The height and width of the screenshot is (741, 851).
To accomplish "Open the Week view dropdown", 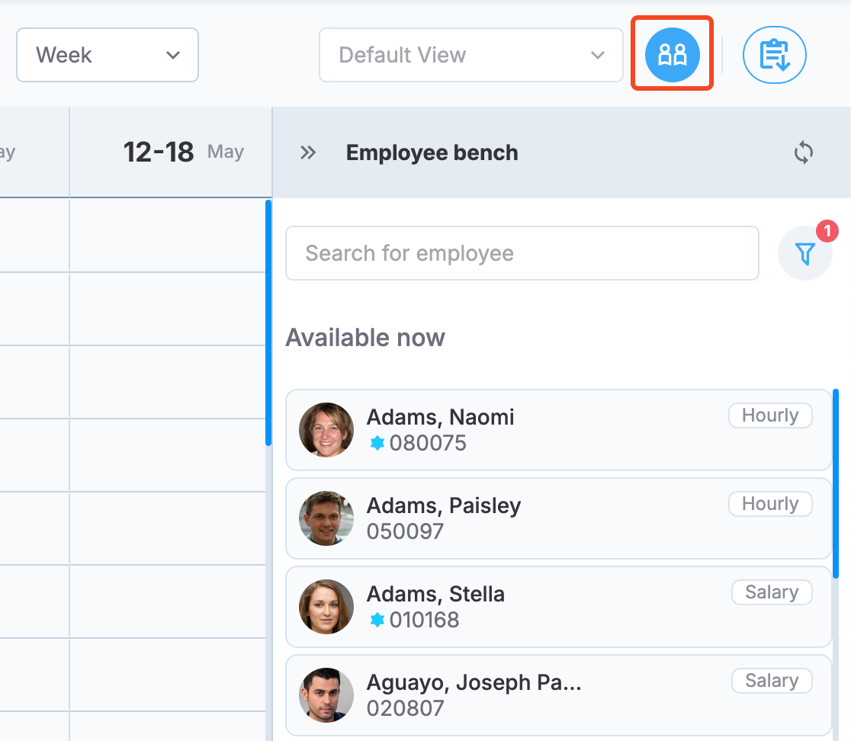I will [108, 55].
